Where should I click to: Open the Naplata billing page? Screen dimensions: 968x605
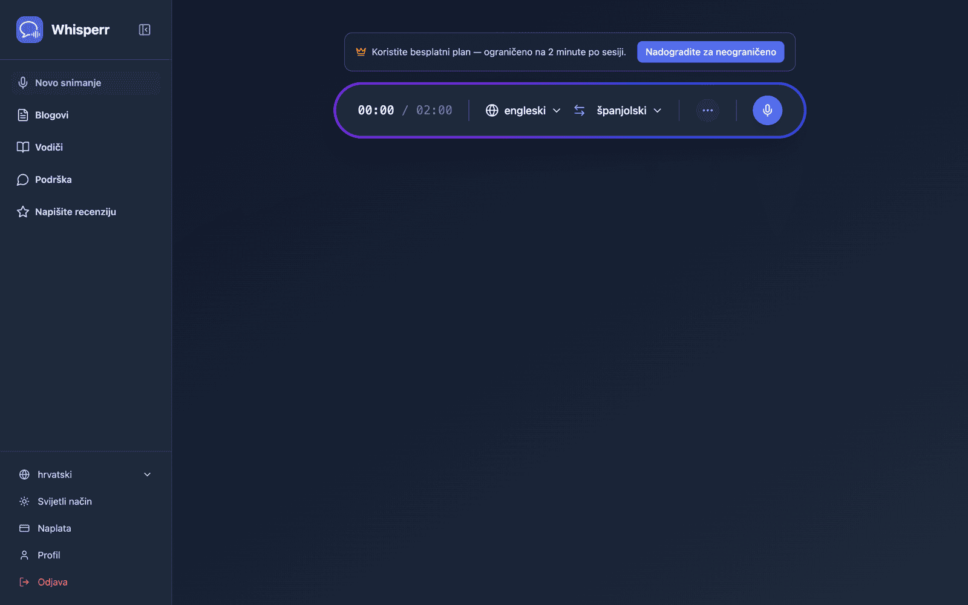85,528
